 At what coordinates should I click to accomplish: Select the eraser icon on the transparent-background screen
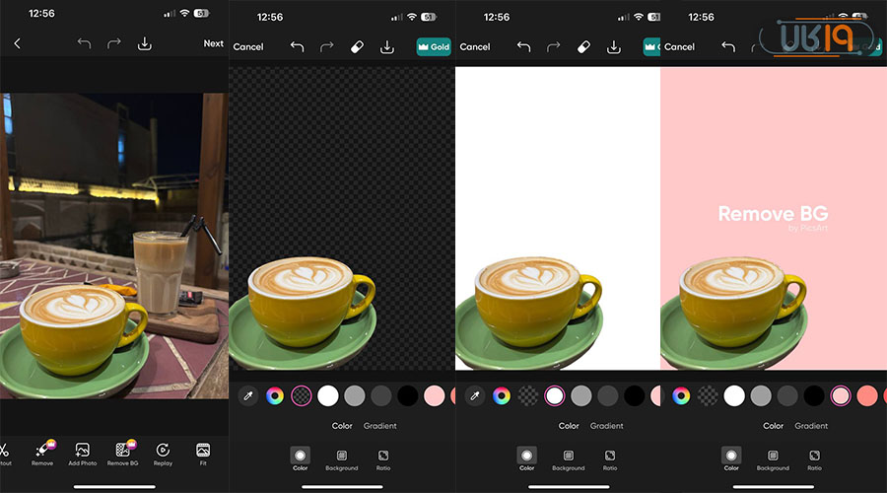pos(359,46)
